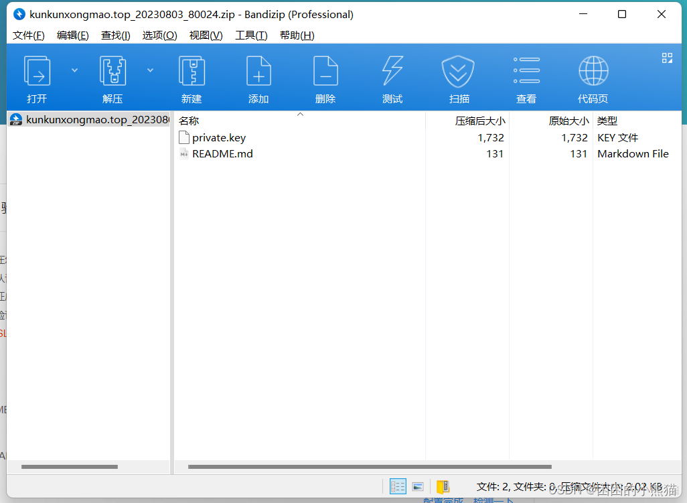Open the View (视图) menu
Screen dimensions: 687x503
point(206,35)
